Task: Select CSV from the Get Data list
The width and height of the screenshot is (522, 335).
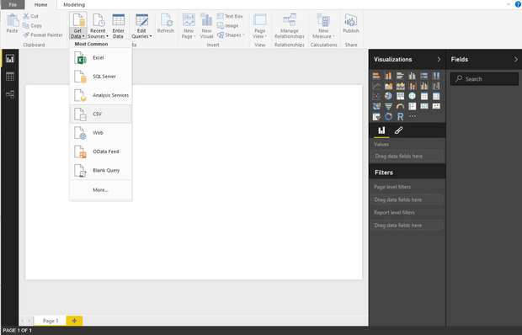Action: pyautogui.click(x=100, y=114)
